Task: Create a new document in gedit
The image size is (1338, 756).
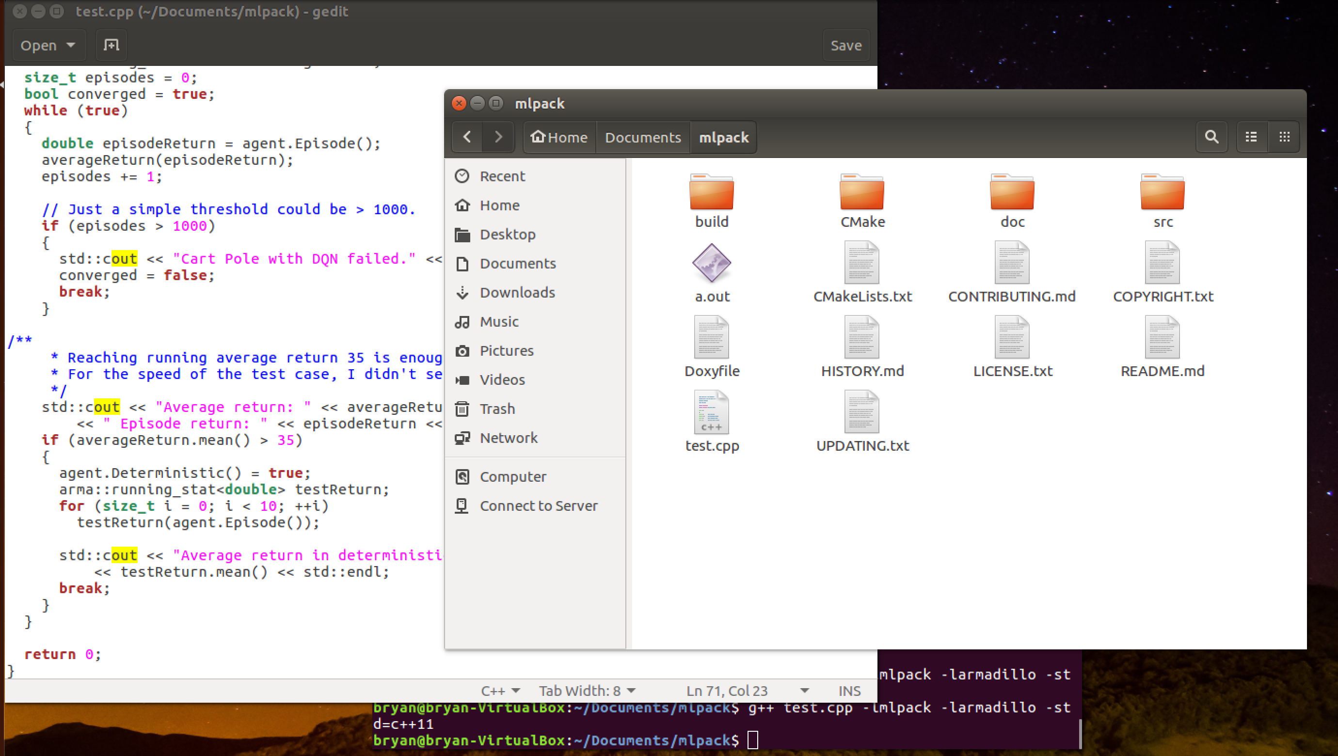Action: coord(111,45)
